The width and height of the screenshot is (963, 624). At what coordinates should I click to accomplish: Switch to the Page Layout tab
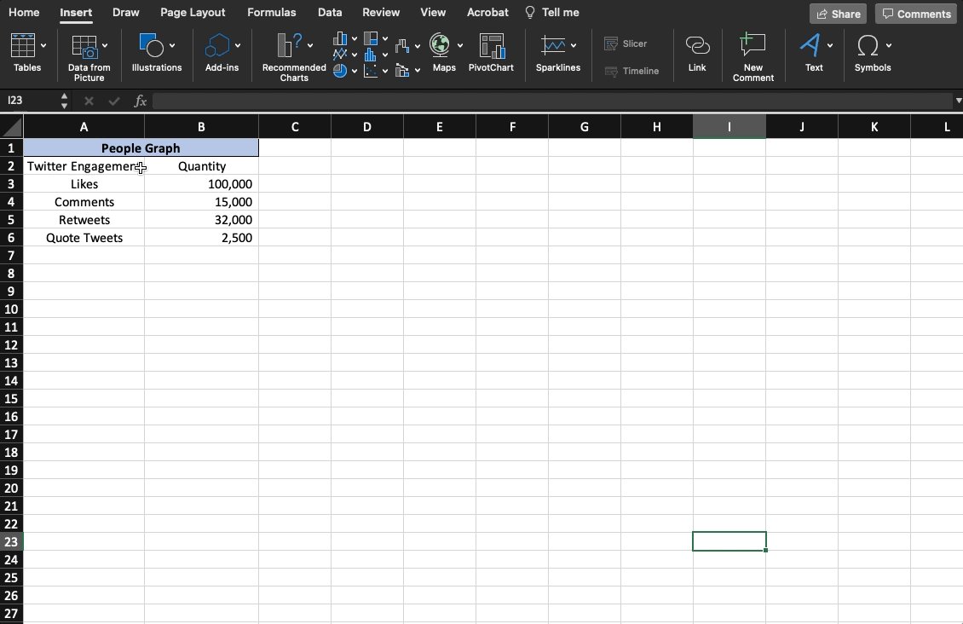click(x=193, y=12)
